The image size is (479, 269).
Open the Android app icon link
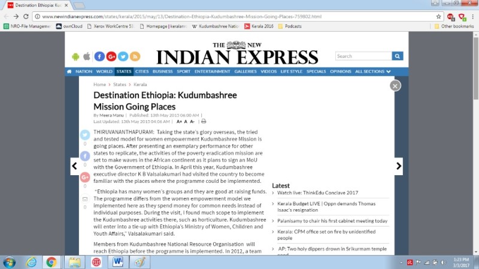[75, 56]
